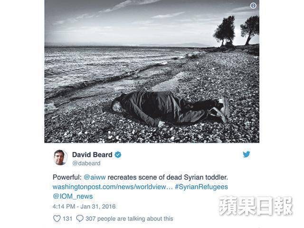Follow the @aiww mention link
The image size is (304, 228).
(95, 177)
